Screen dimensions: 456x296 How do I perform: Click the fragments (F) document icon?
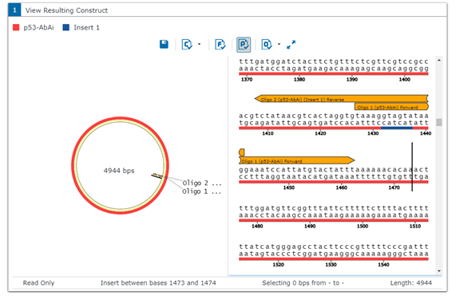(220, 45)
